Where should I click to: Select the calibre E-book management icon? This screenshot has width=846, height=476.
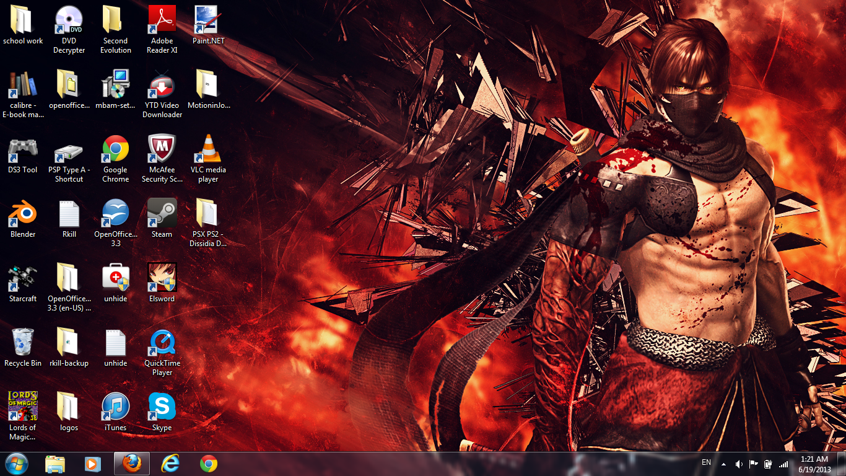pyautogui.click(x=23, y=84)
